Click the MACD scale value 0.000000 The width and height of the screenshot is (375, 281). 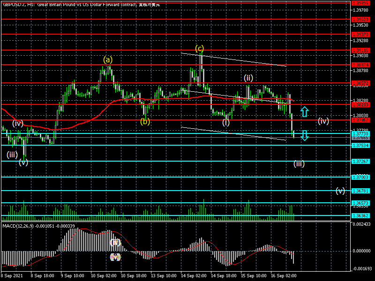pos(361,251)
